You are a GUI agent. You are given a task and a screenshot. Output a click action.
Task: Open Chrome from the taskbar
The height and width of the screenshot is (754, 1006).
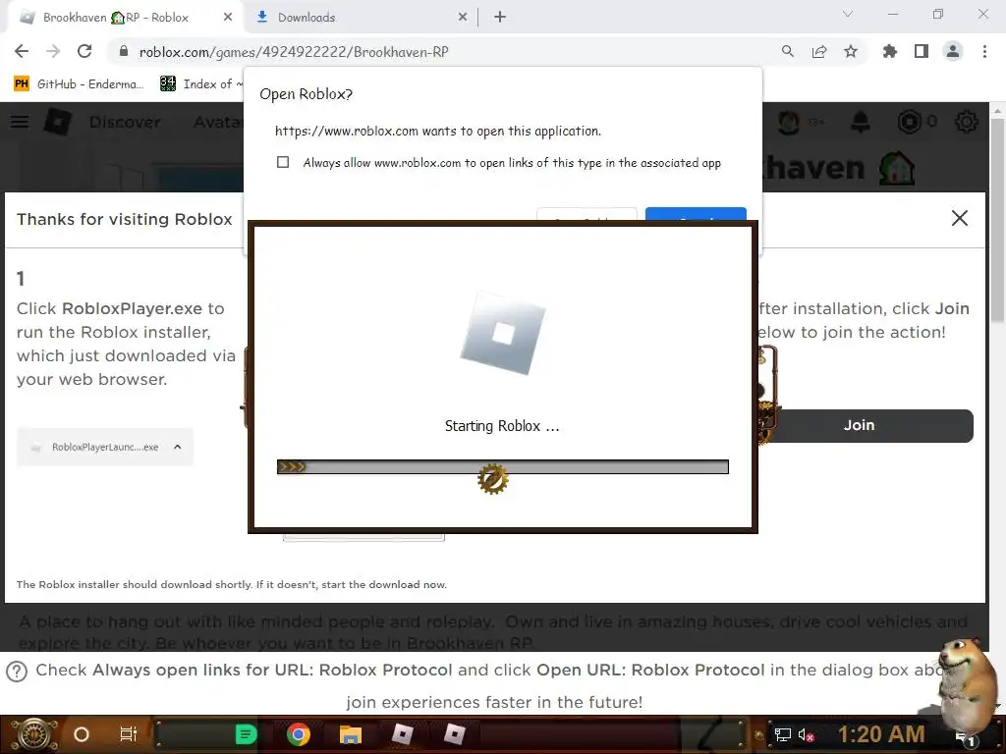click(x=299, y=734)
